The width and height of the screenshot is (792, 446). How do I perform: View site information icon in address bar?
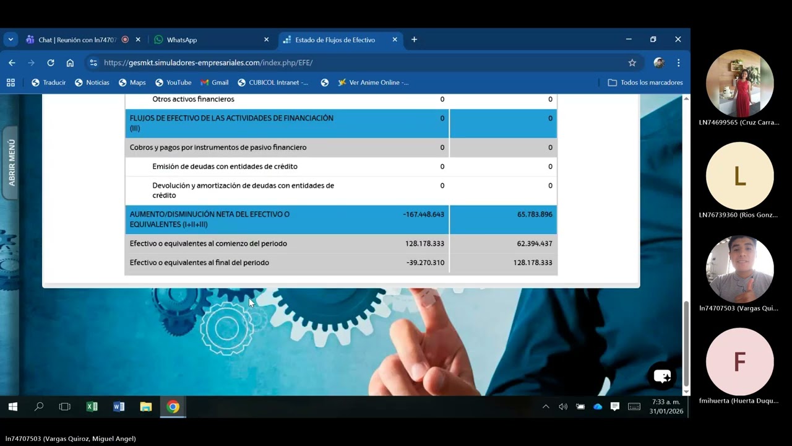[93, 63]
